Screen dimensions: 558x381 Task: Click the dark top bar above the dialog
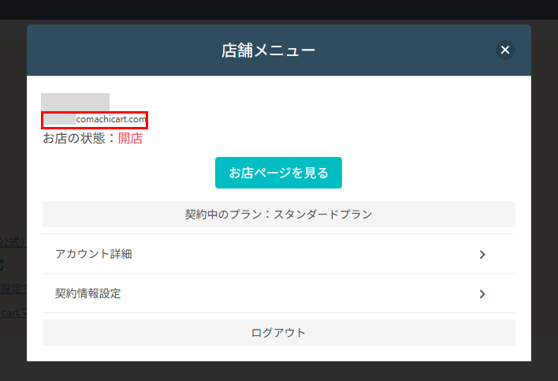[278, 9]
